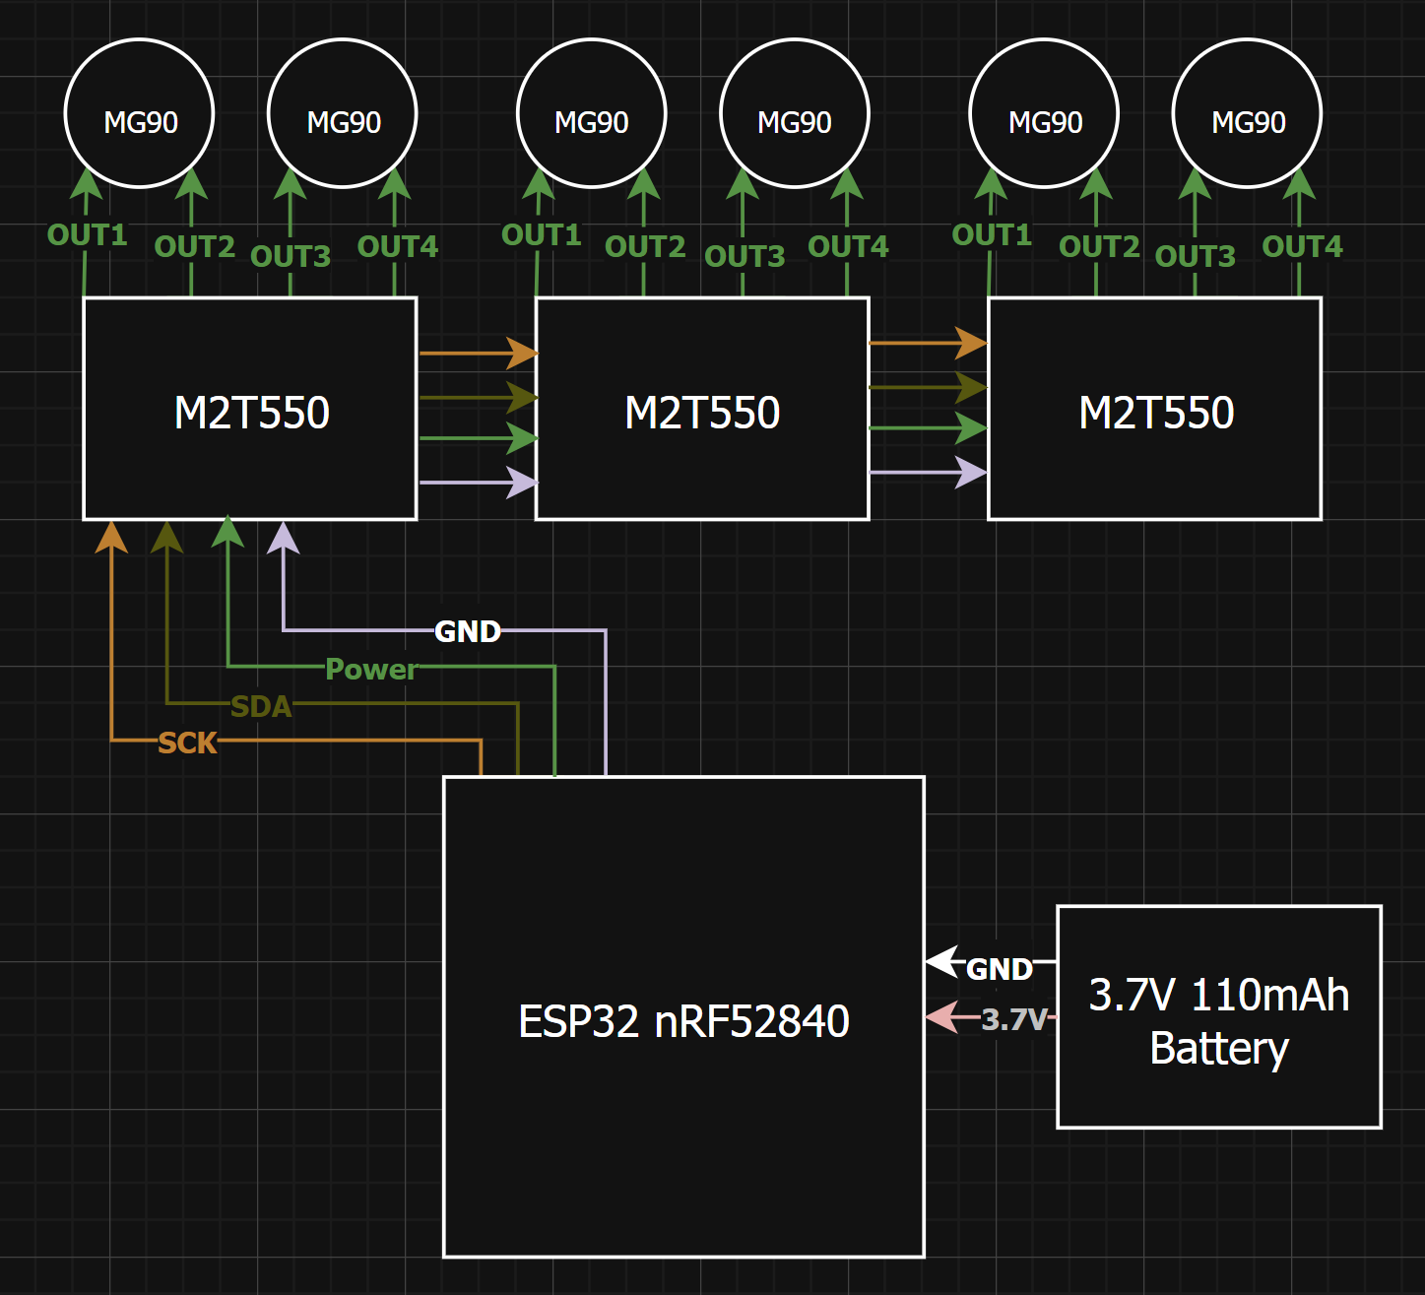Click the orange SCK wire label
This screenshot has width=1425, height=1295.
tap(187, 743)
